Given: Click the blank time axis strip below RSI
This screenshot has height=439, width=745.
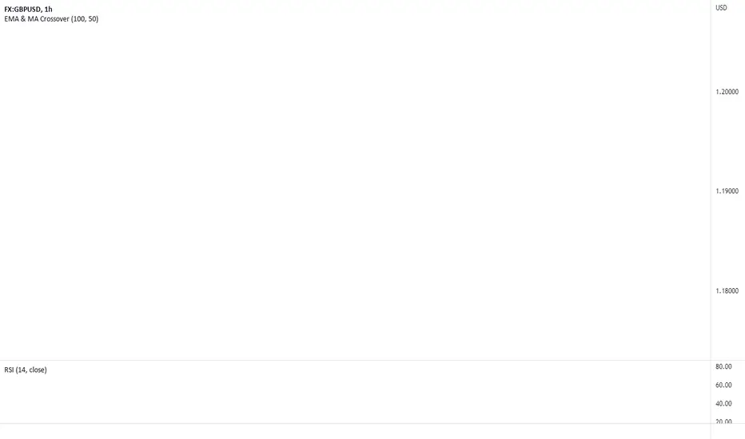Looking at the screenshot, I should [x=356, y=431].
